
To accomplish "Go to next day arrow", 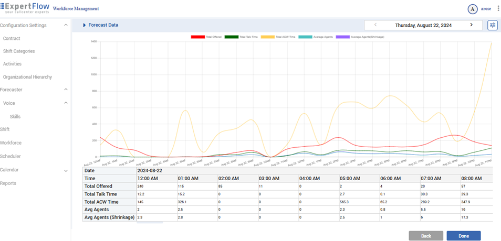I will (x=471, y=25).
